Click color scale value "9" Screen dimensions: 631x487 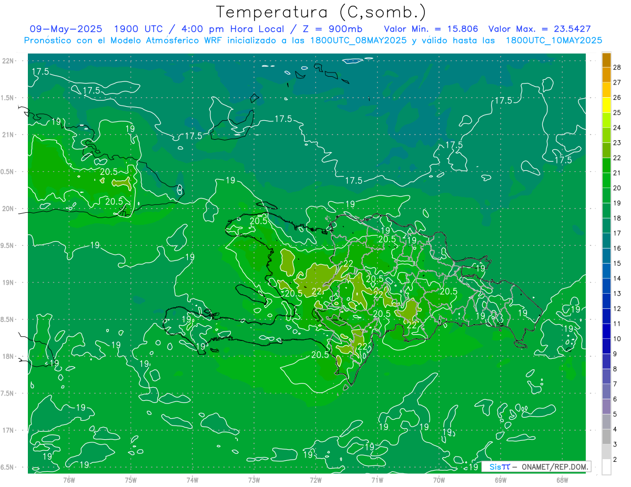coord(615,354)
